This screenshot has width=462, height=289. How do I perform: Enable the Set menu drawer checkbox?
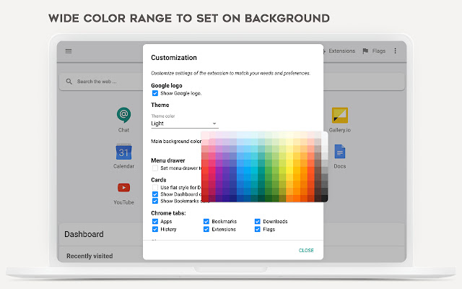coord(155,168)
